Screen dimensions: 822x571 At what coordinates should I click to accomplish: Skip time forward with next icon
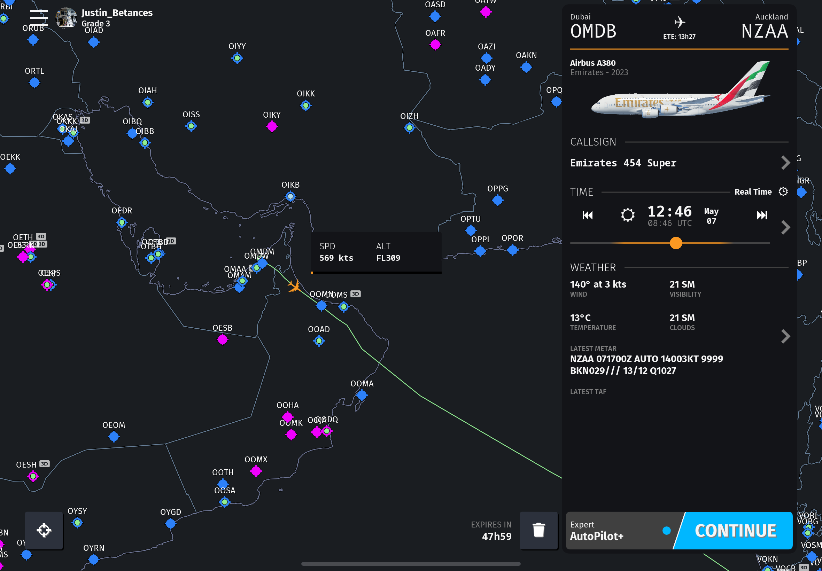click(x=762, y=216)
